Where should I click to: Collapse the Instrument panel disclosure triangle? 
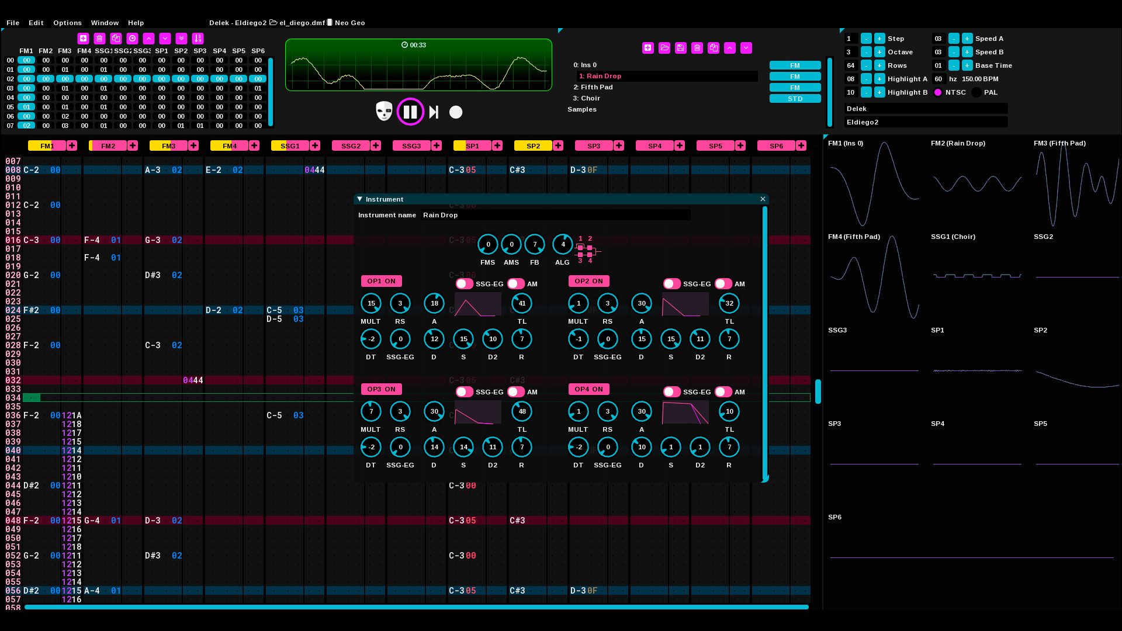click(x=359, y=199)
